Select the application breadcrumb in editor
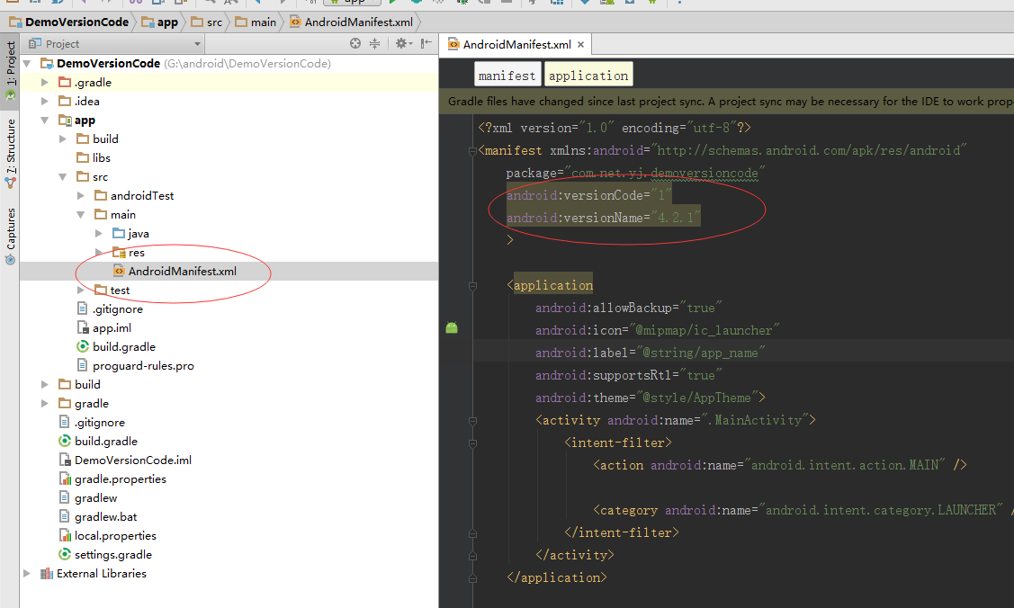This screenshot has width=1014, height=608. point(588,75)
